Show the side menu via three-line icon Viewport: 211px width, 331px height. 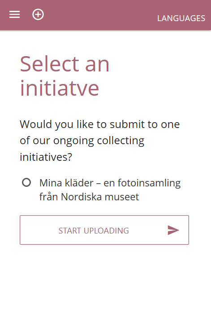coord(14,14)
